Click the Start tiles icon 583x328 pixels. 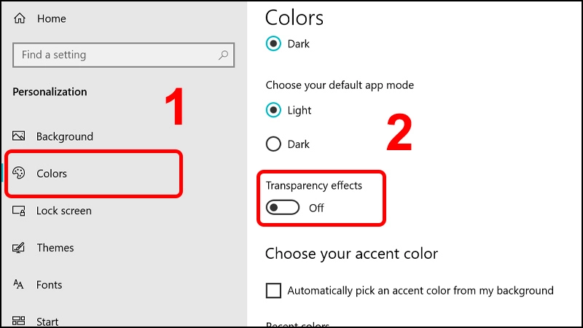(19, 321)
